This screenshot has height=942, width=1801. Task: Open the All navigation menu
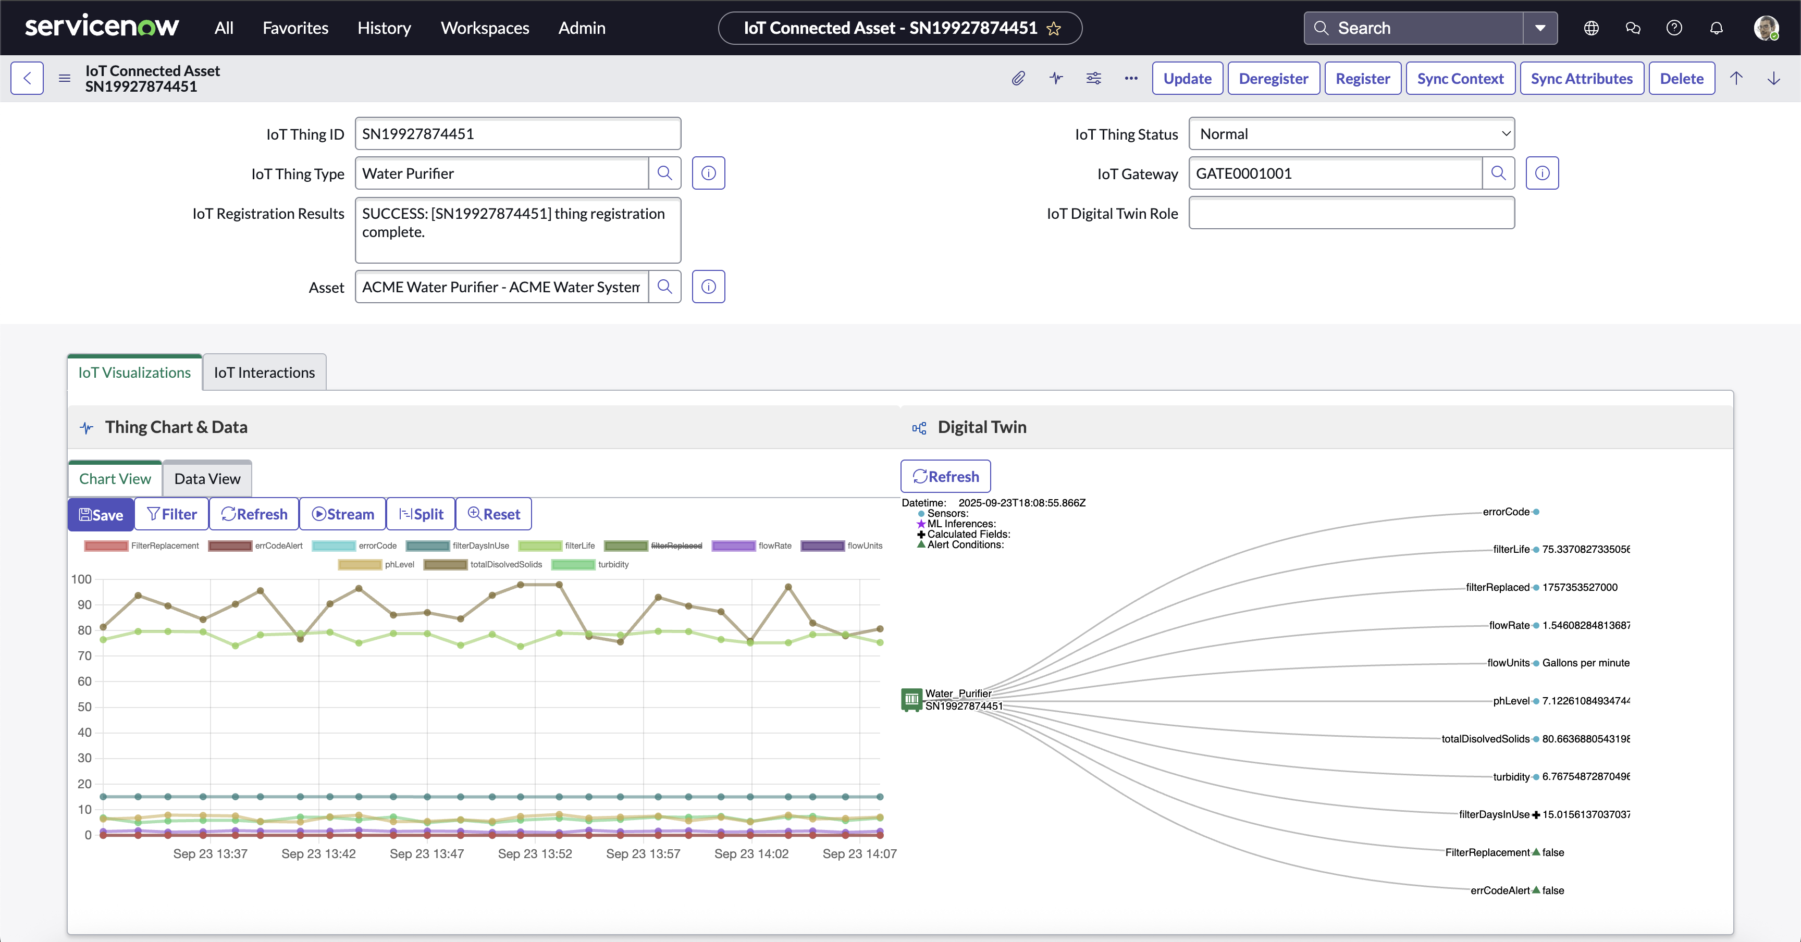coord(224,28)
